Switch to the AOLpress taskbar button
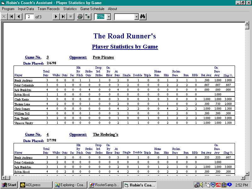This screenshot has width=252, height=189. 35,185
